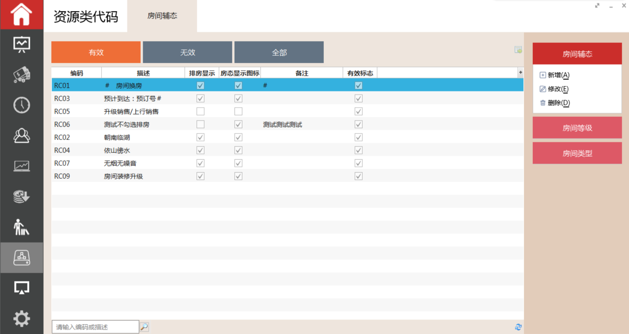
Task: Click the export icon above the table
Action: [x=518, y=50]
